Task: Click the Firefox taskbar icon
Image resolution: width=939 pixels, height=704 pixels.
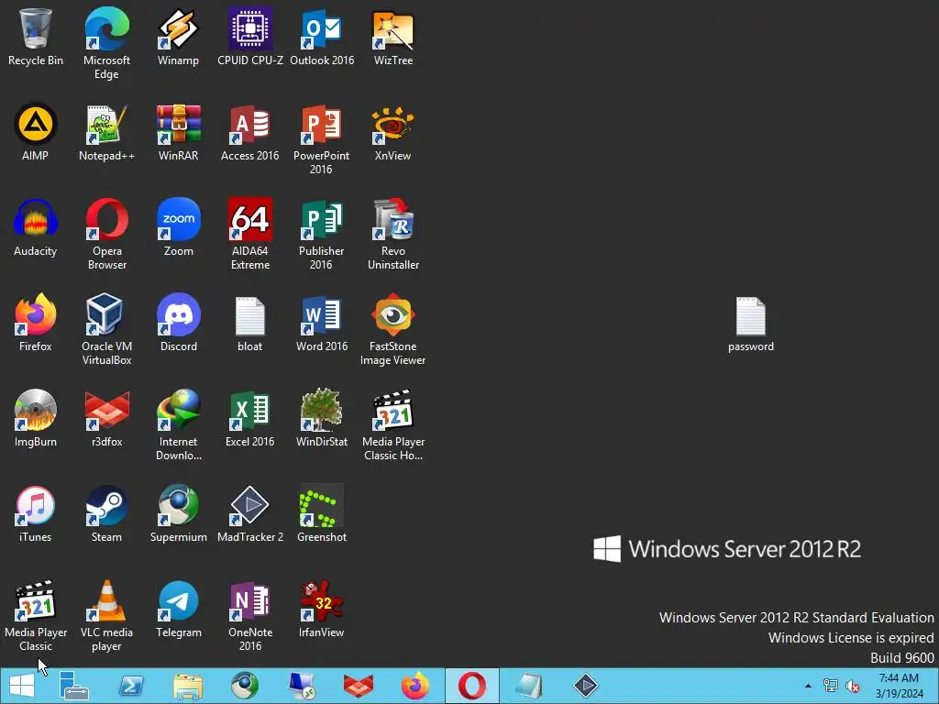Action: click(x=415, y=686)
